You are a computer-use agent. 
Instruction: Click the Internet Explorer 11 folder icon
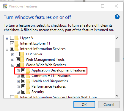tap(17, 43)
